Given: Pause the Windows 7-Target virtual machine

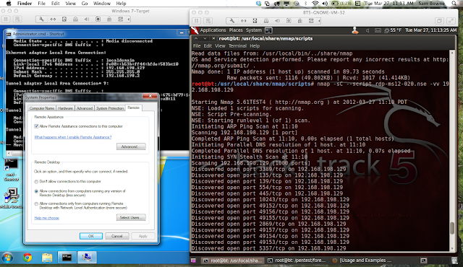Looking at the screenshot, I should [x=6, y=19].
